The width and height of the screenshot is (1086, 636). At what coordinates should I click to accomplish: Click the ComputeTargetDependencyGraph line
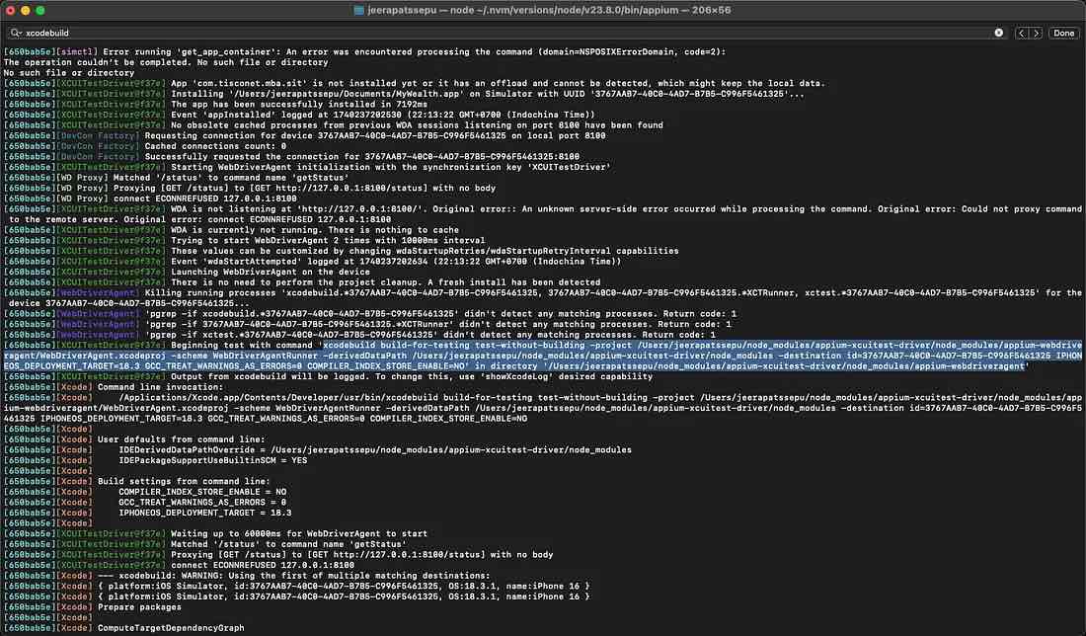pos(171,628)
